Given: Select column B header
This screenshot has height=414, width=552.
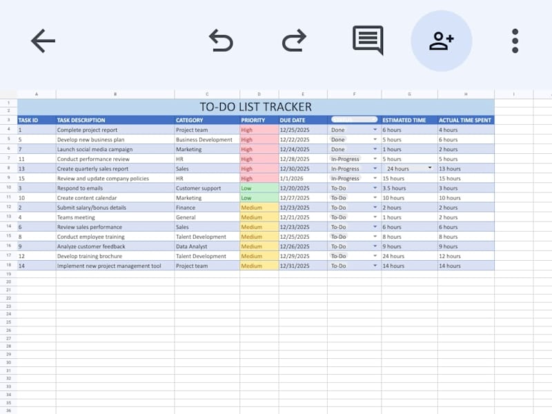Looking at the screenshot, I should click(x=115, y=95).
